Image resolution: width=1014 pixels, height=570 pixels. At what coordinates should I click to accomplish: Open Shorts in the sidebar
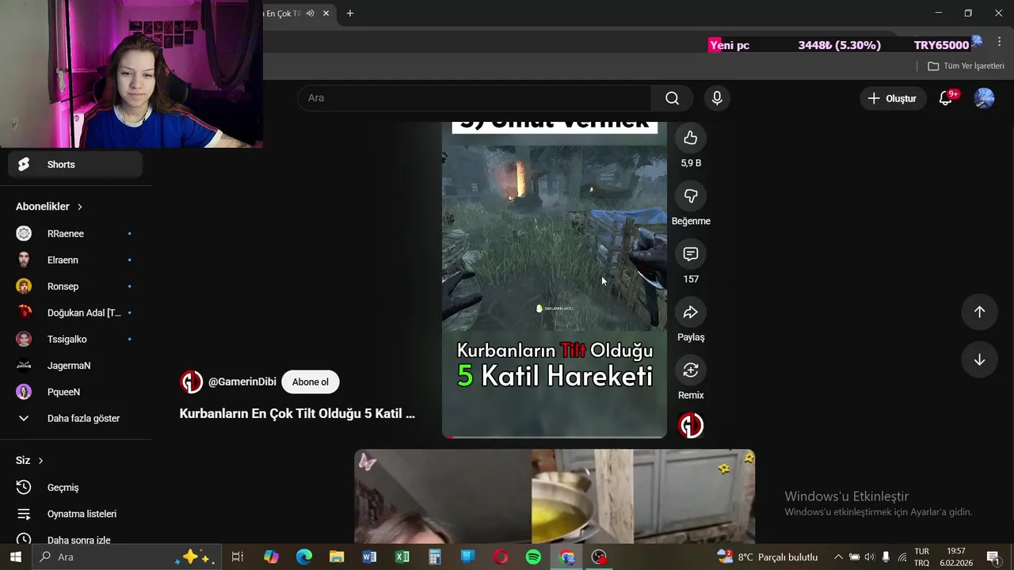coord(75,165)
